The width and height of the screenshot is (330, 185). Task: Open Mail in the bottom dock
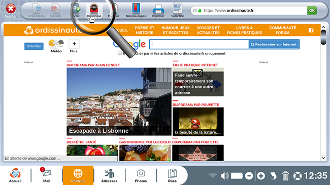pos(47,175)
